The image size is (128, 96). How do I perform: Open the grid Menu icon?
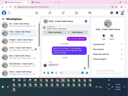[x=112, y=13]
